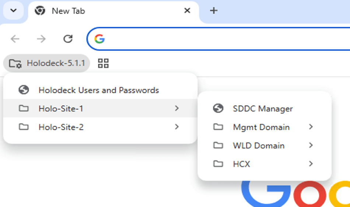
Task: Click into the address bar field
Action: (x=221, y=39)
